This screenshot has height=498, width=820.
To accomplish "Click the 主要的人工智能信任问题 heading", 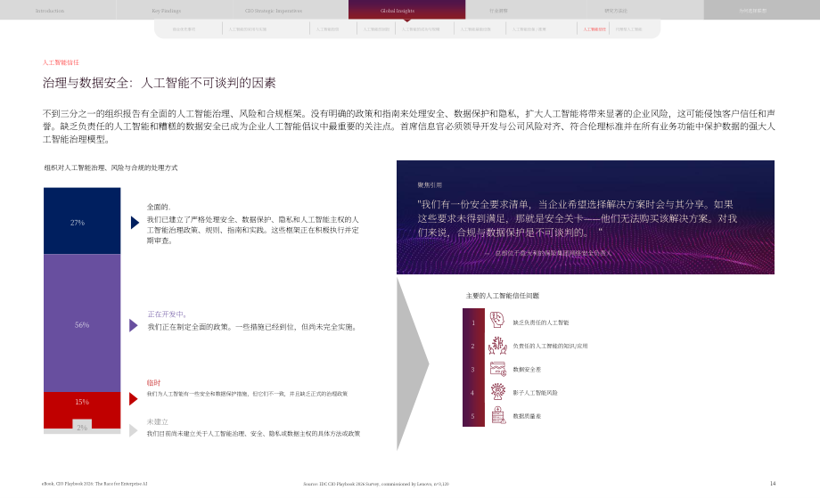I will click(503, 296).
